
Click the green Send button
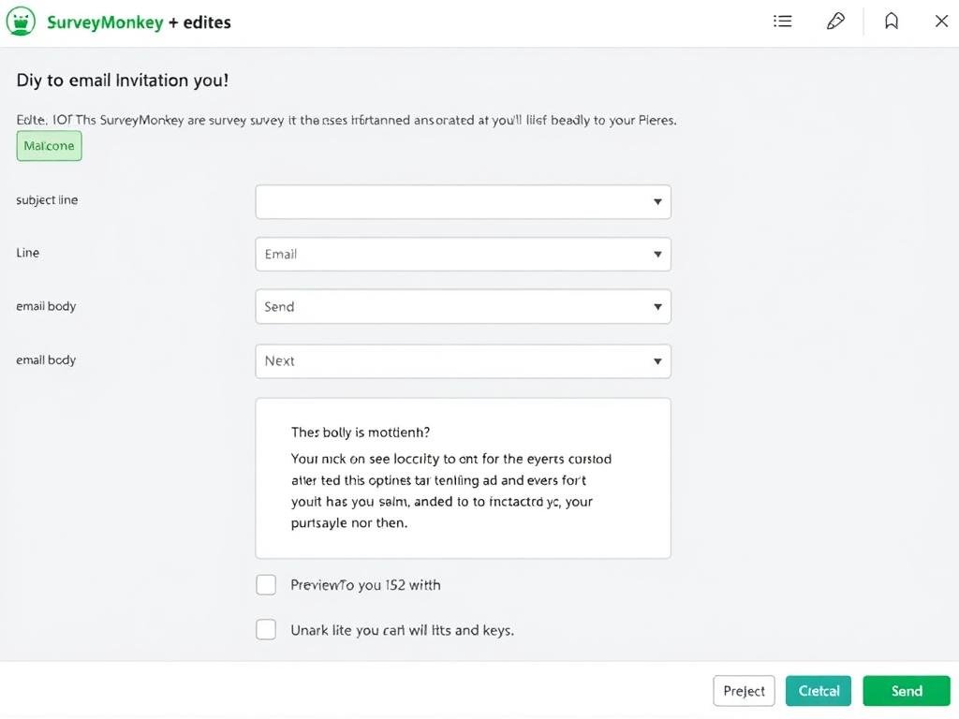click(x=906, y=690)
